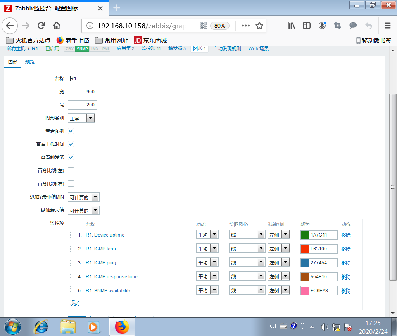Uncheck 查看图例 checkbox
This screenshot has width=397, height=336.
(71, 131)
